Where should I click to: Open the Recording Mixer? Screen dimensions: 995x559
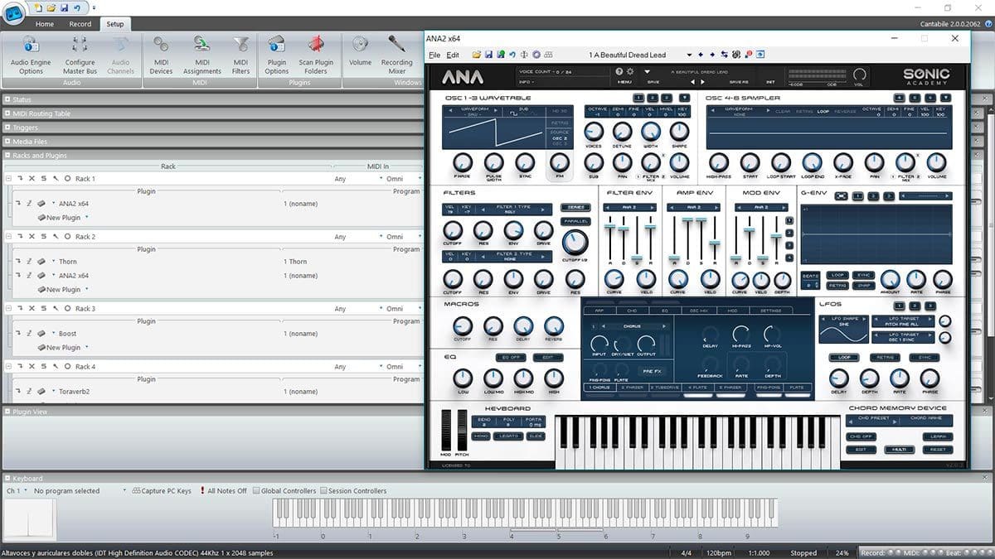point(397,55)
